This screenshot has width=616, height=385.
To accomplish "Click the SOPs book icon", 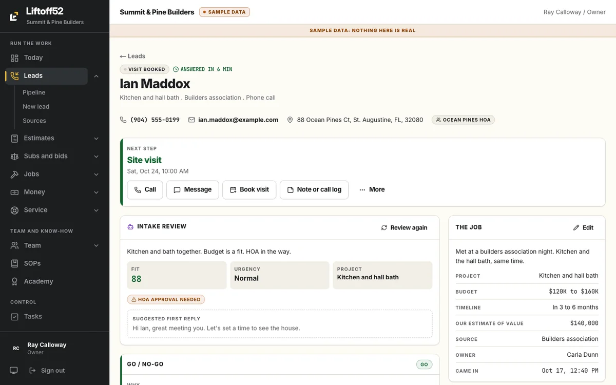I will 14,264.
